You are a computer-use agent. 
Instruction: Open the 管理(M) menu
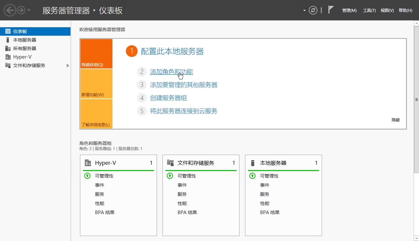click(349, 10)
